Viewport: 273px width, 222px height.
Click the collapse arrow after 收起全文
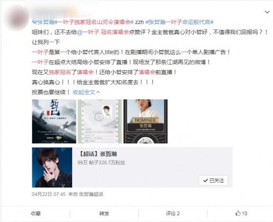(x=98, y=92)
